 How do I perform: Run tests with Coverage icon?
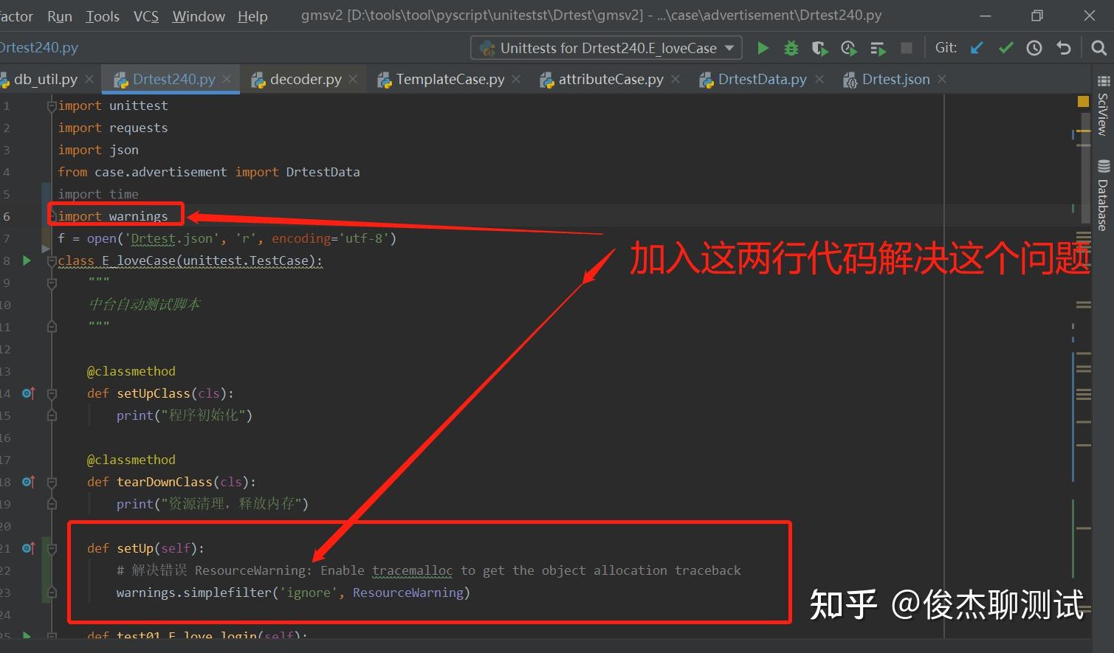click(x=819, y=47)
